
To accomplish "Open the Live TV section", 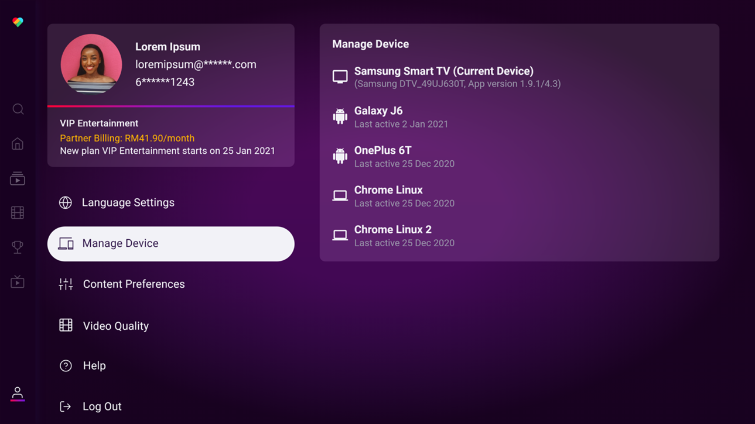I will [x=18, y=281].
